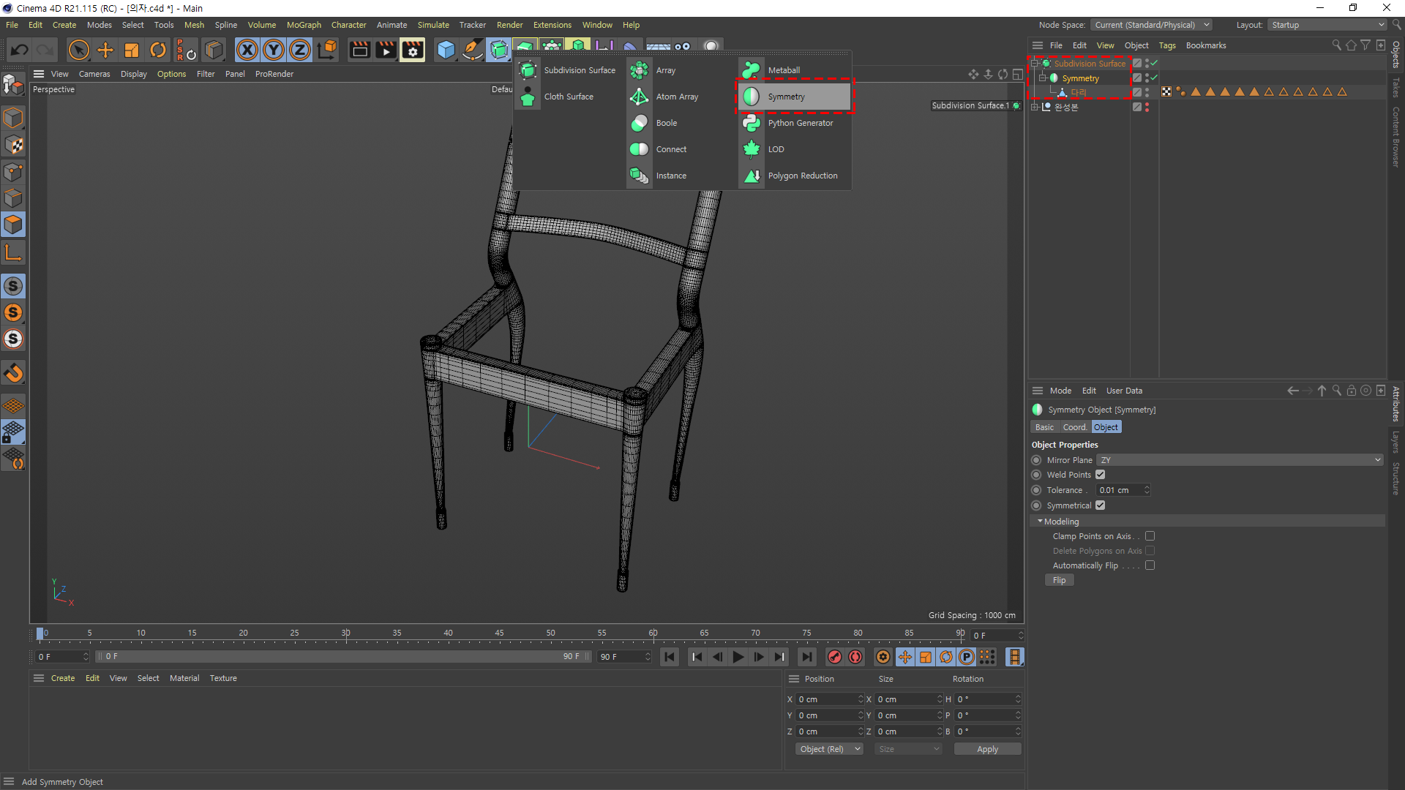Open the Object (Rel) coordinate dropdown
Viewport: 1405px width, 790px height.
[829, 749]
